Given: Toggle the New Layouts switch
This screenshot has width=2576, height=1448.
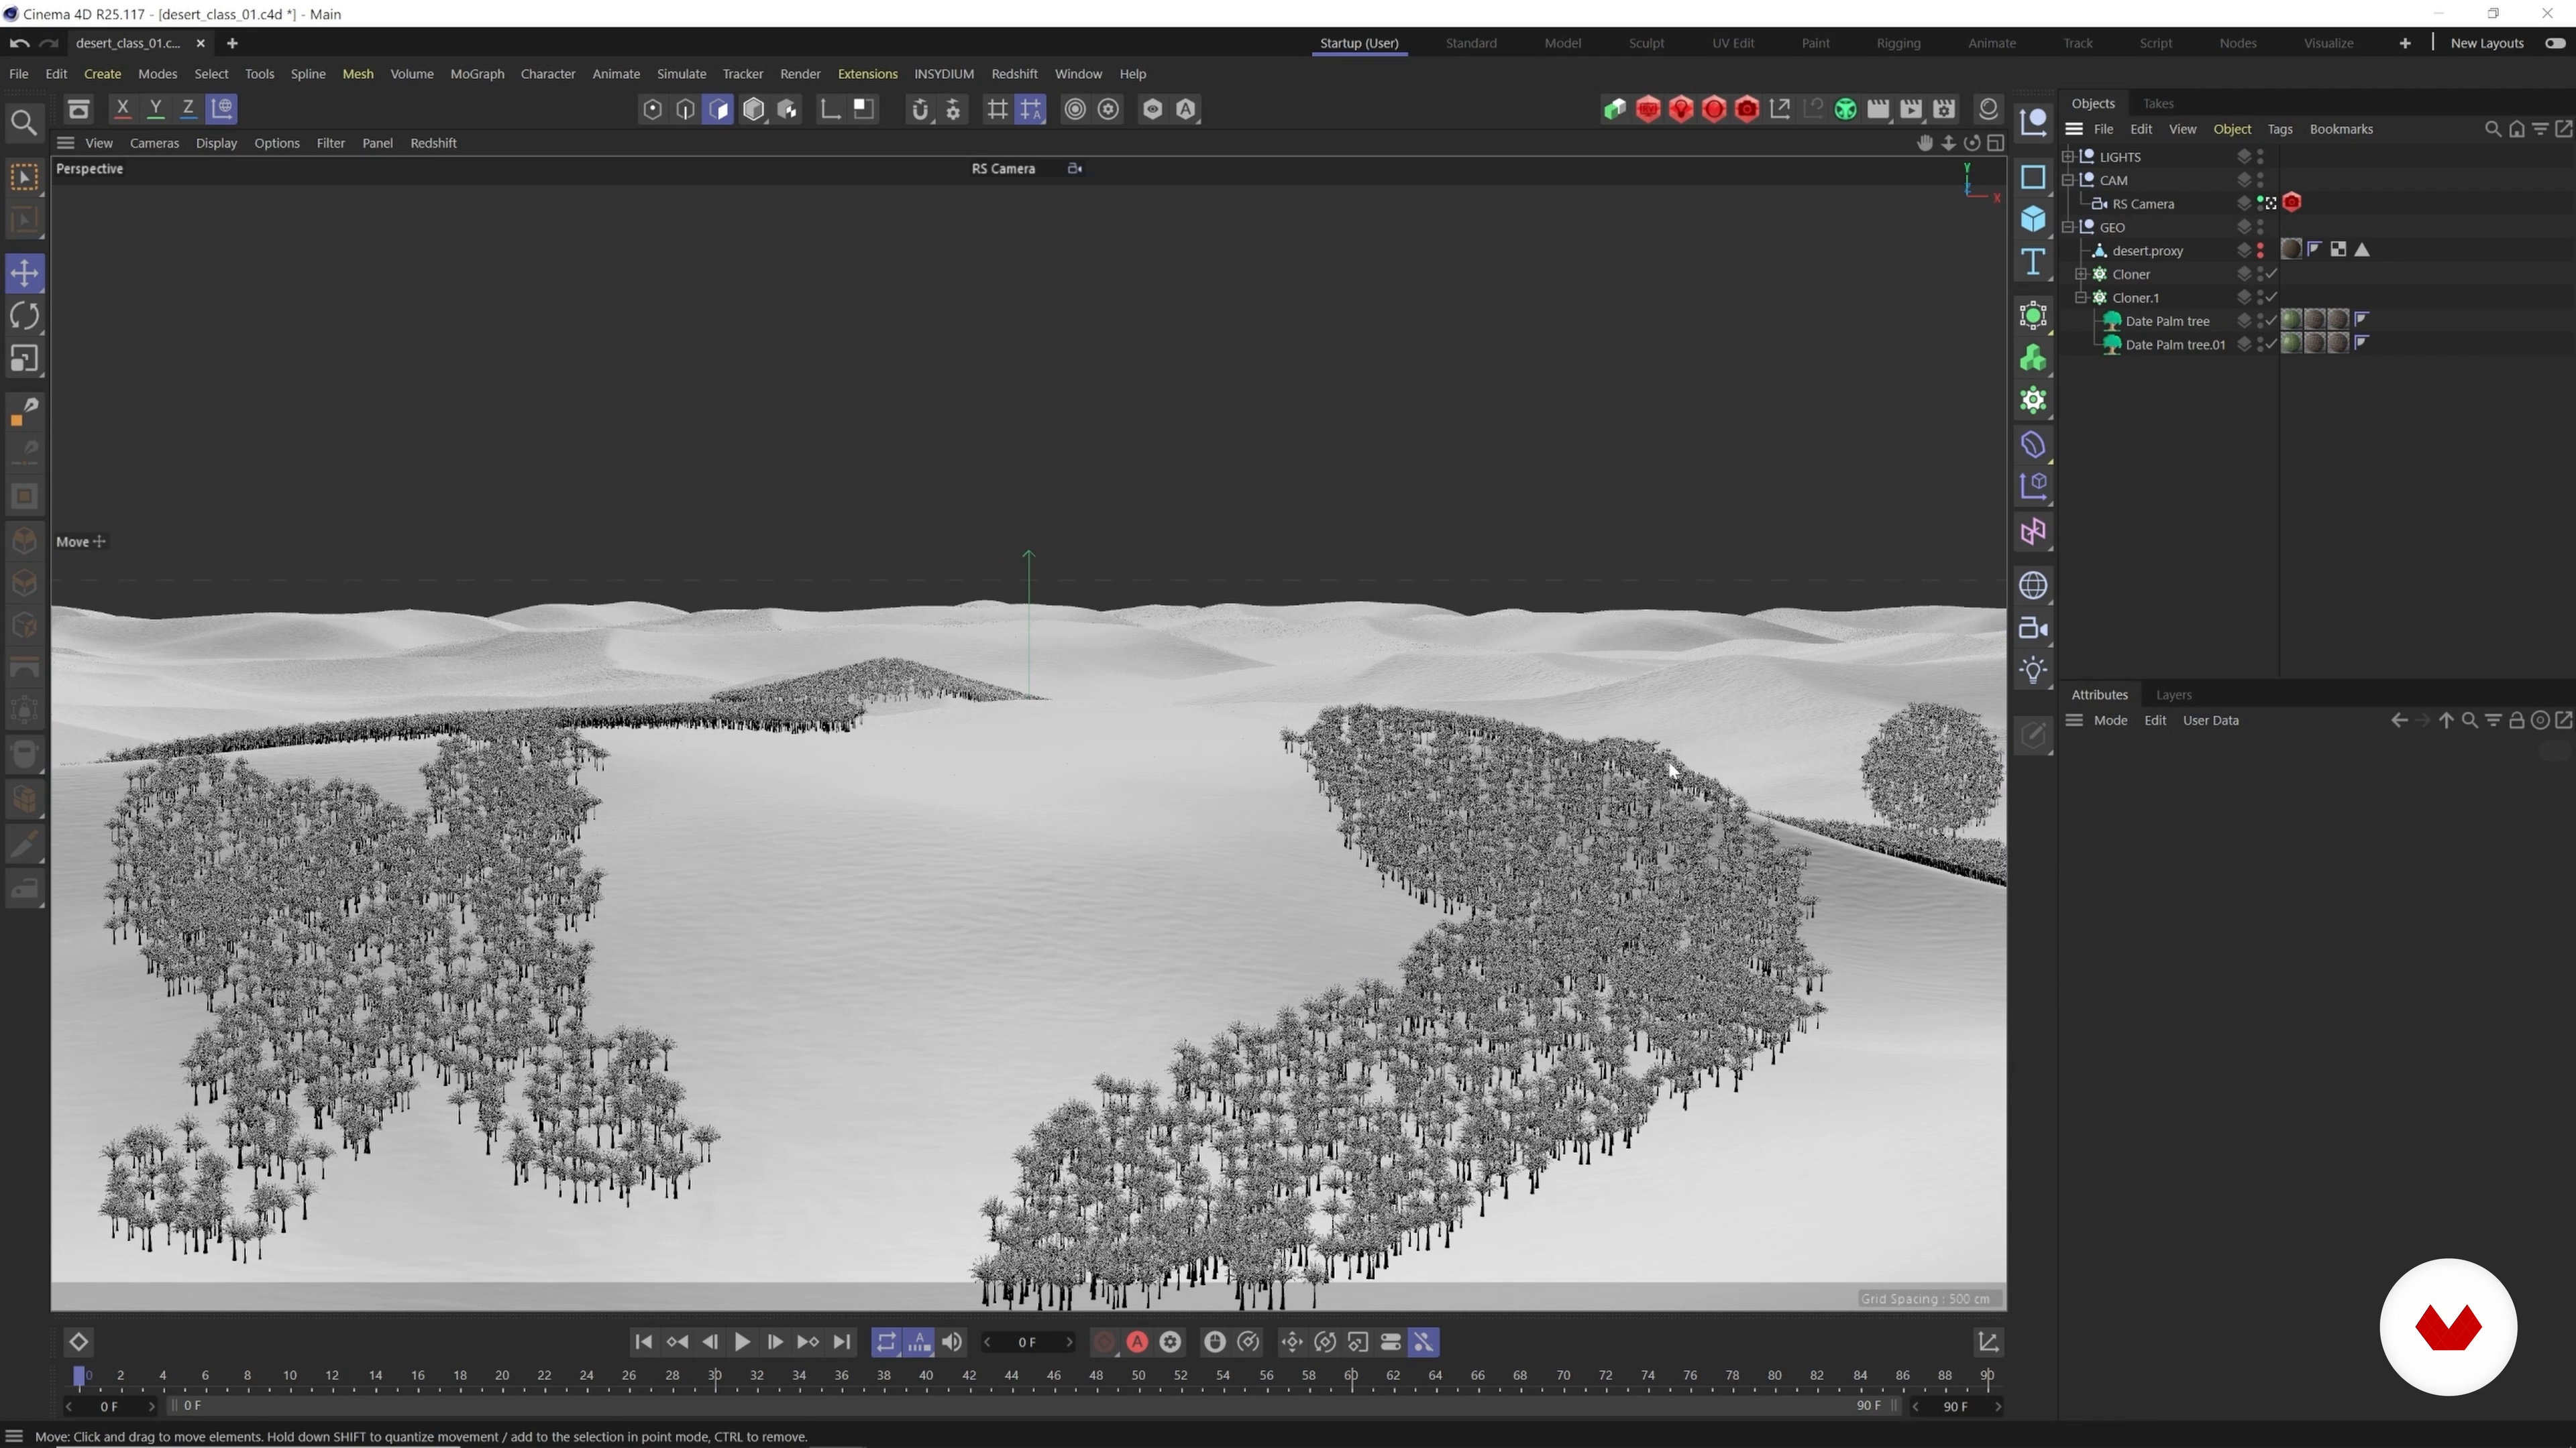Looking at the screenshot, I should pos(2555,43).
